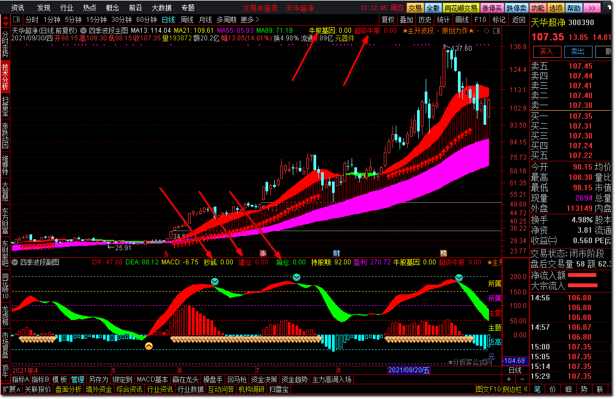Click the 卖出 sell button
Image resolution: width=616 pixels, height=399 pixels.
(577, 51)
